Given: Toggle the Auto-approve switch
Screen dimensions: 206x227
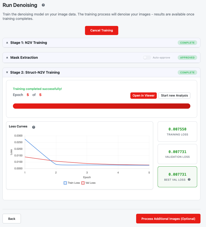Looking at the screenshot, I should (x=147, y=57).
